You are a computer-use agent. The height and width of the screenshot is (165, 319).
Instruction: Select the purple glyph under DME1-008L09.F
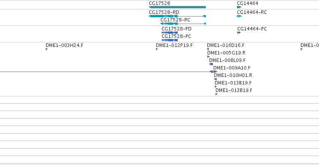(x=211, y=64)
